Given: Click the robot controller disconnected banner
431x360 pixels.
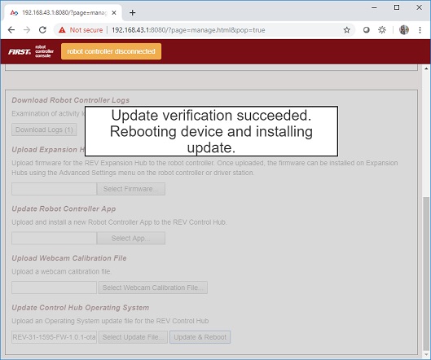Looking at the screenshot, I should [x=111, y=51].
